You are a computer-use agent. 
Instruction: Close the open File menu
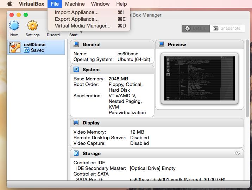(x=55, y=4)
